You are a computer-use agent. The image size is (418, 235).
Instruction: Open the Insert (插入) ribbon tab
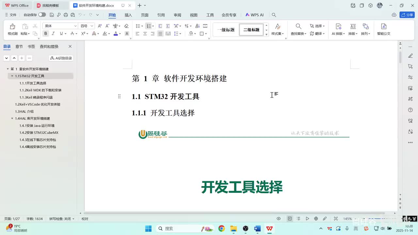tap(128, 15)
